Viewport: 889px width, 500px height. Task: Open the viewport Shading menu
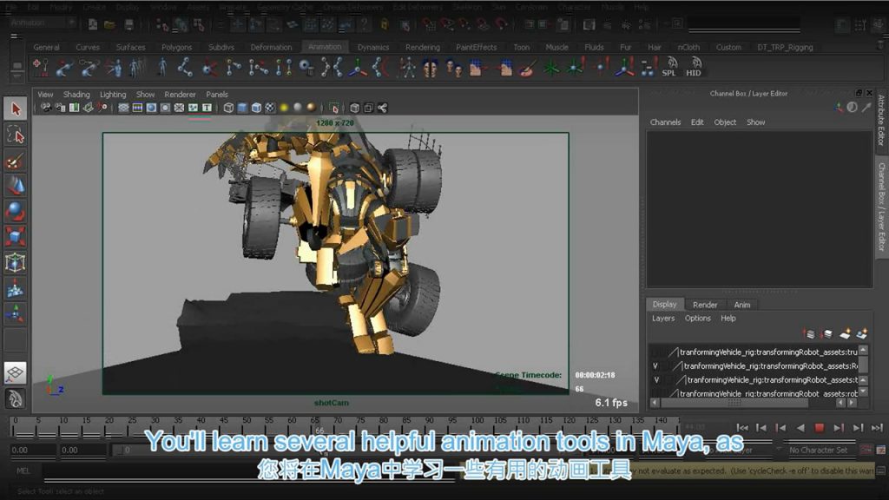click(x=76, y=95)
